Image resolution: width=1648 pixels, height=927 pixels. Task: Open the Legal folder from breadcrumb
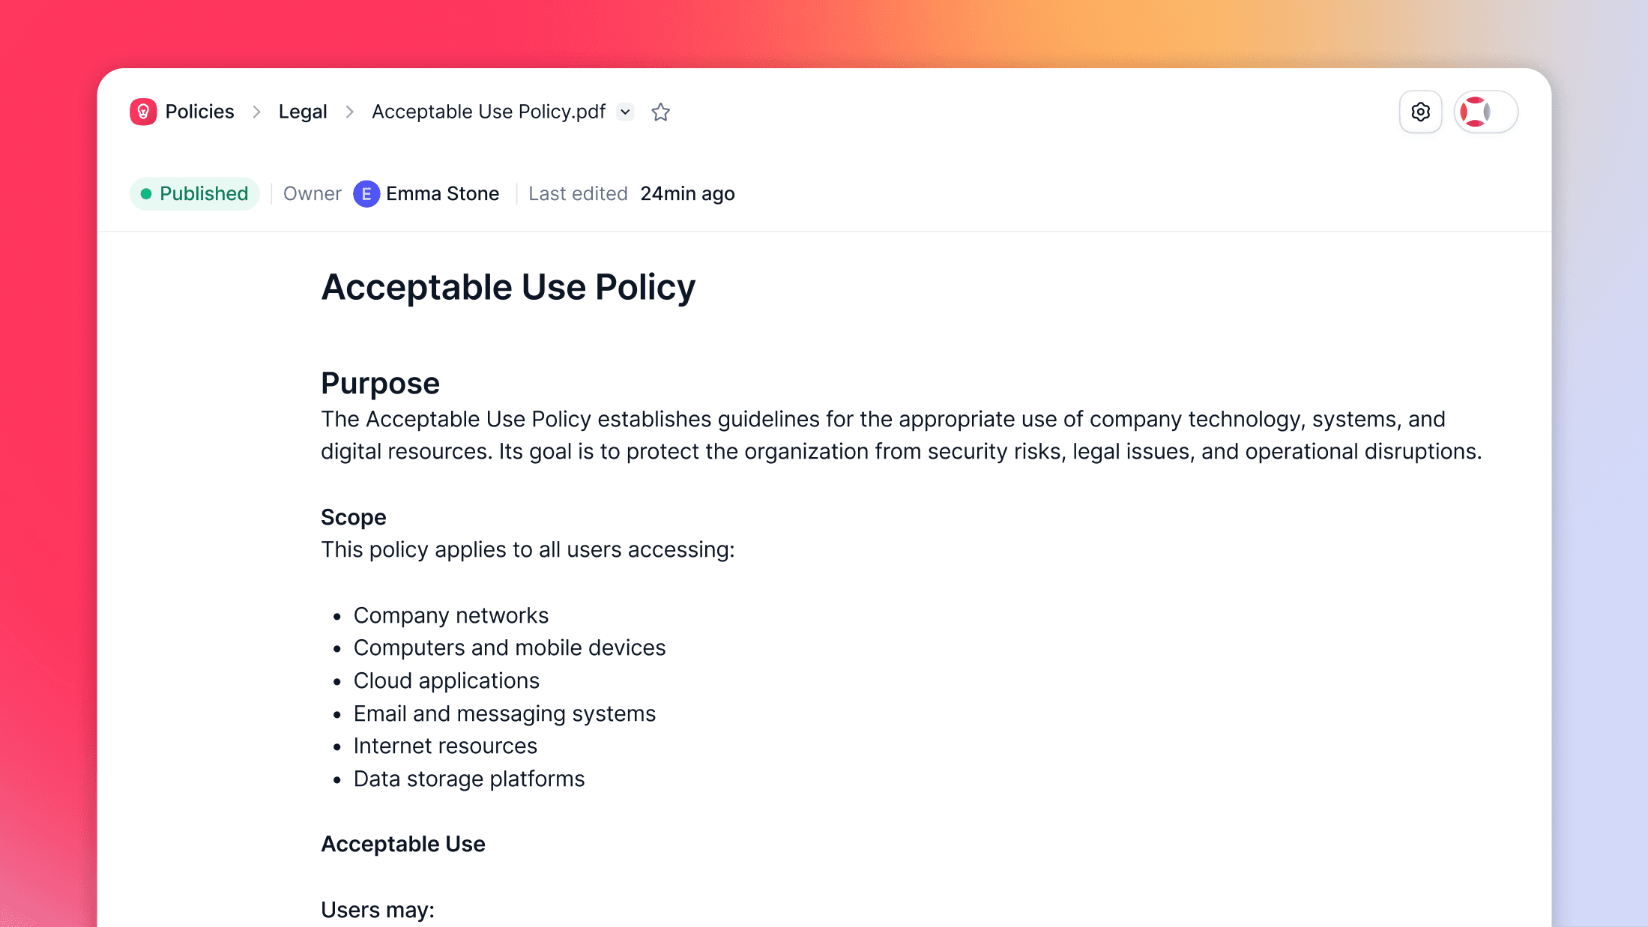(303, 111)
